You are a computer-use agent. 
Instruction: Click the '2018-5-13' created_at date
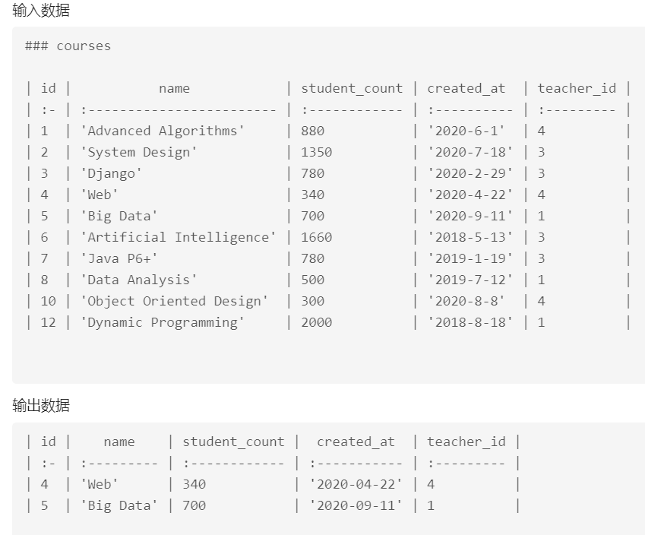[x=470, y=237]
